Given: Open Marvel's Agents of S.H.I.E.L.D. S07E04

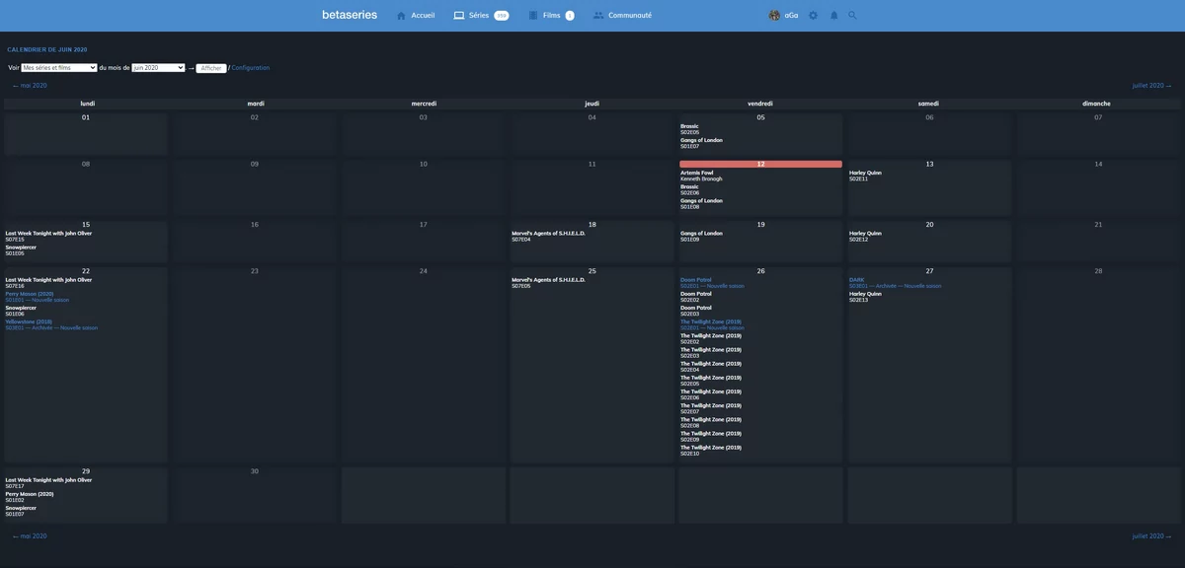Looking at the screenshot, I should tap(548, 236).
